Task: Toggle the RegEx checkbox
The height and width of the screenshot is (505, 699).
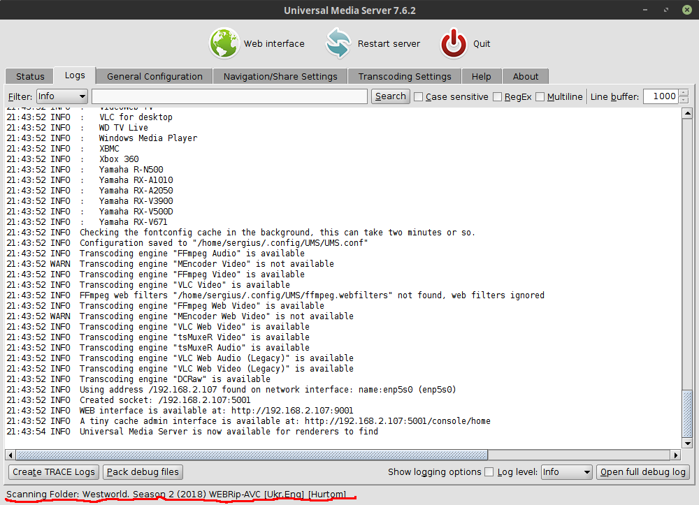Action: pyautogui.click(x=497, y=96)
